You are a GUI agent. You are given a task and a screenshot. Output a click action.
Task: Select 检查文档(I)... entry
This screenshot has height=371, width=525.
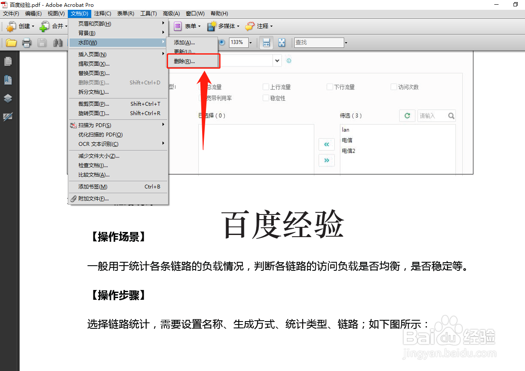coord(118,165)
